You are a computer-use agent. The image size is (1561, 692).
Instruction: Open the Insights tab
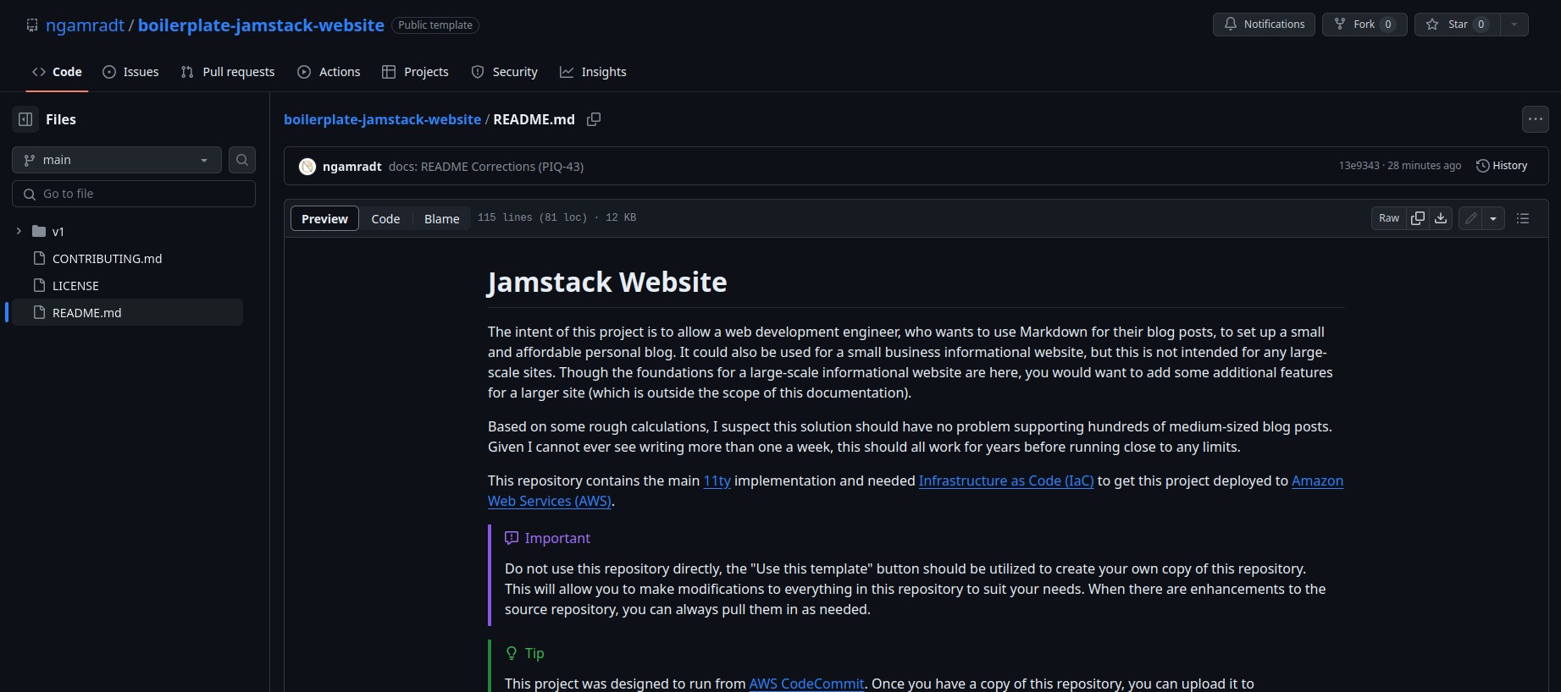tap(593, 72)
